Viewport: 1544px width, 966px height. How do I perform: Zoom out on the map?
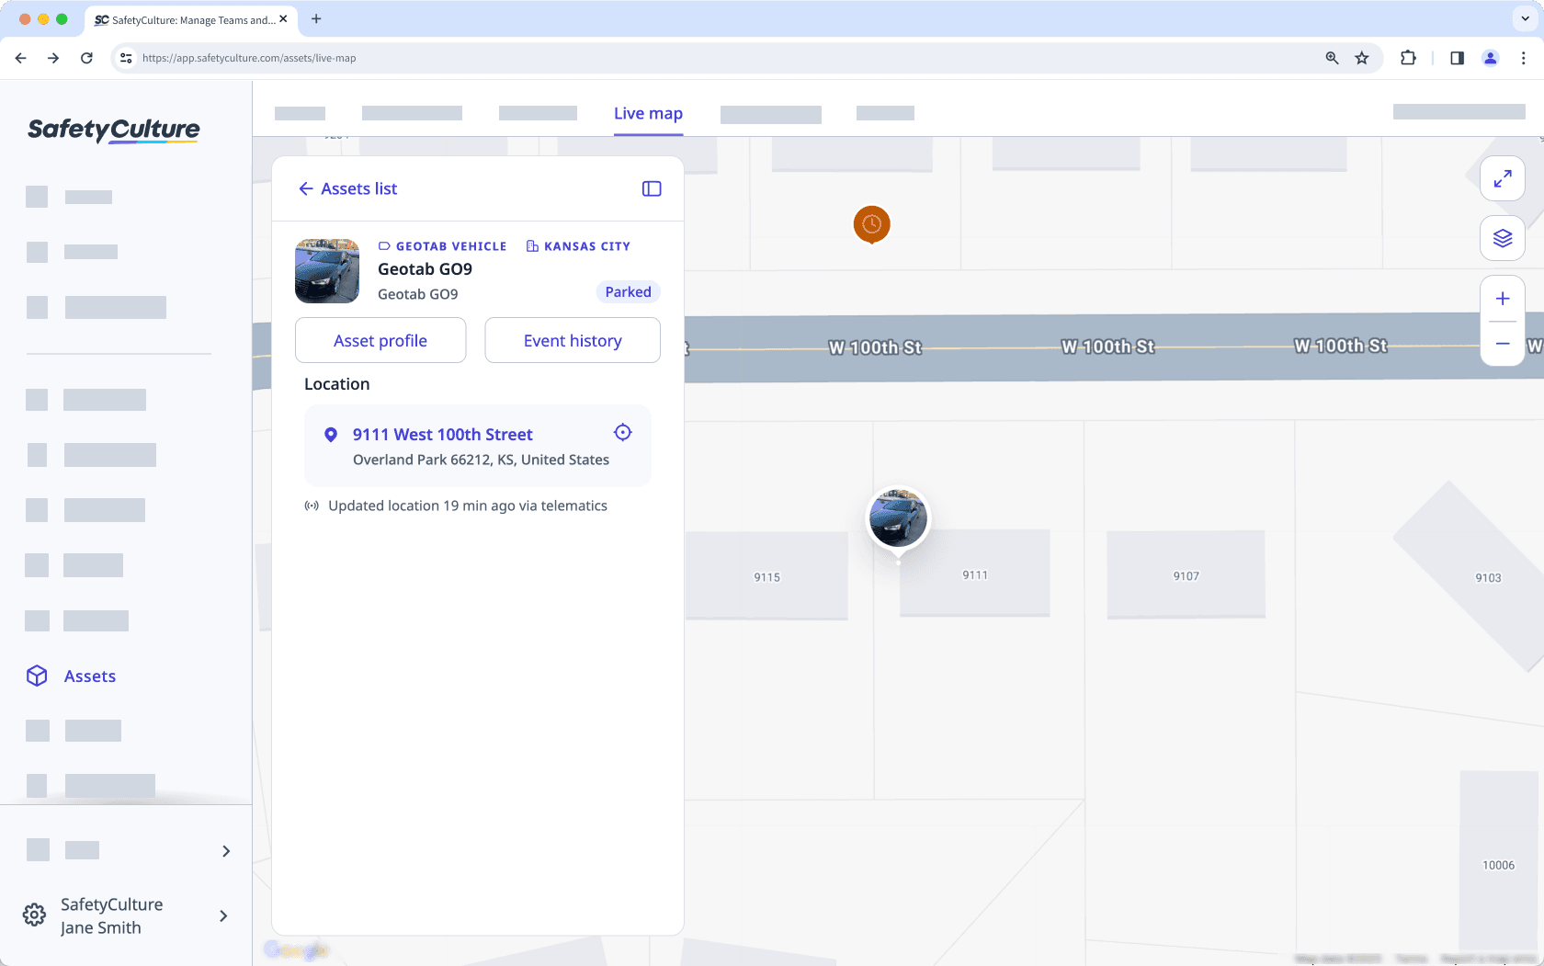point(1503,343)
